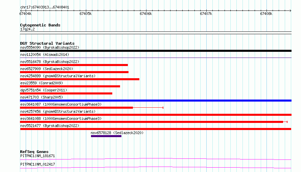Open variant label nsv6527909 (Sedlazeck2020)
Screen dimensions: 301x172
tap(47, 69)
